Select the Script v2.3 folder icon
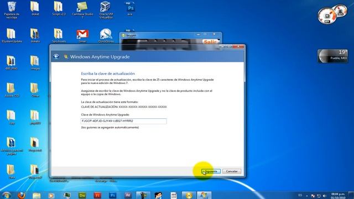The image size is (354, 199). click(x=59, y=9)
